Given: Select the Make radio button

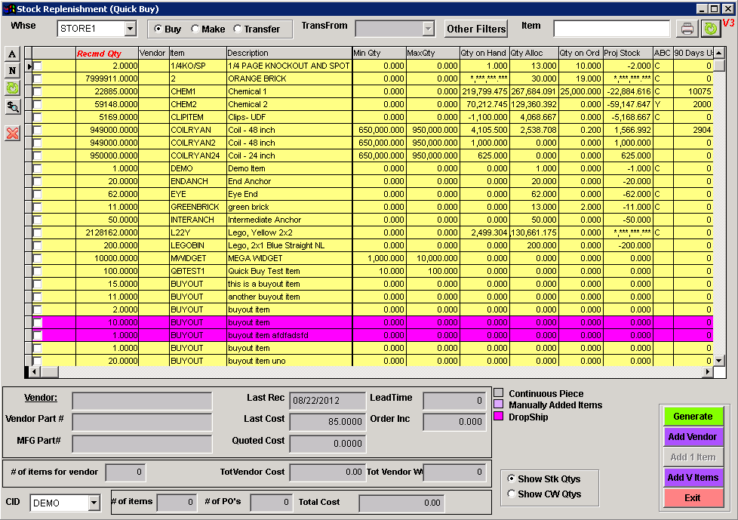Looking at the screenshot, I should [x=195, y=29].
